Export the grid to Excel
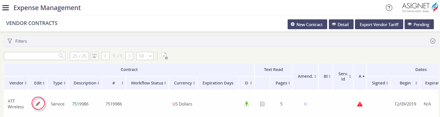 pyautogui.click(x=165, y=56)
